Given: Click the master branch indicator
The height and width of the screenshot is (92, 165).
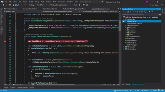Looking at the screenshot, I should click(154, 91).
